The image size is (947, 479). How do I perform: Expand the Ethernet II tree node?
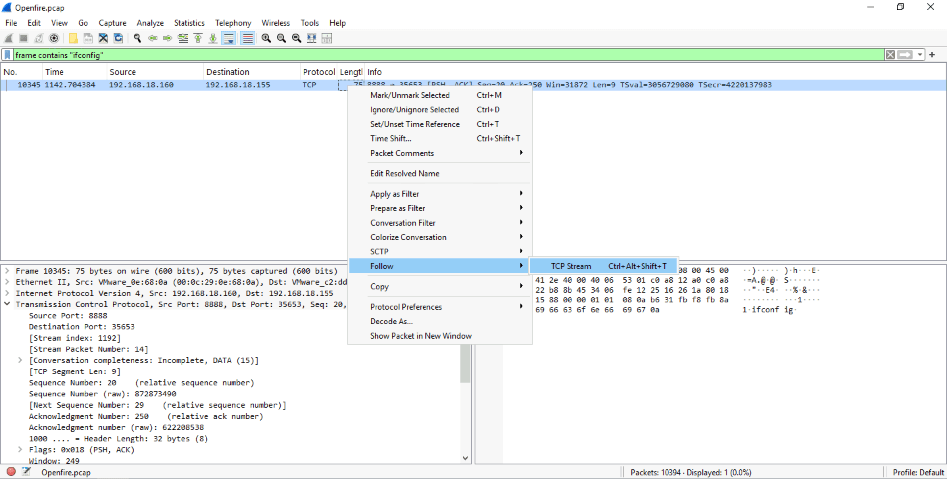(x=7, y=282)
